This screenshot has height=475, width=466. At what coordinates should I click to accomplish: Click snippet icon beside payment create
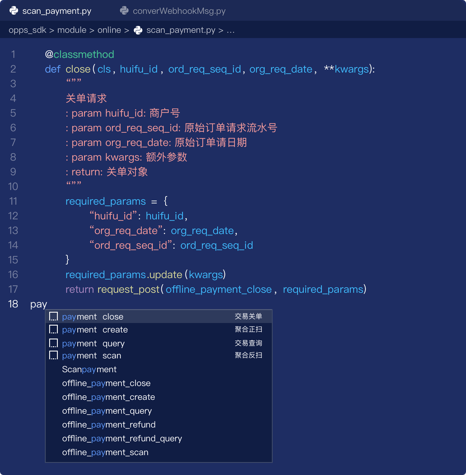coord(54,329)
